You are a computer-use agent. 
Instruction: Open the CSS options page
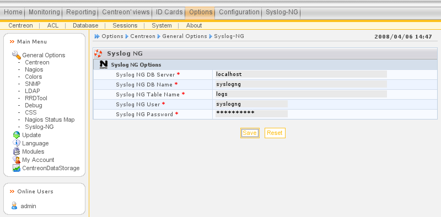(31, 112)
